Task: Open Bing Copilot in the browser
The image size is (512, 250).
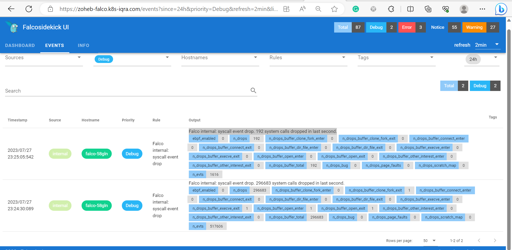Action: (501, 9)
